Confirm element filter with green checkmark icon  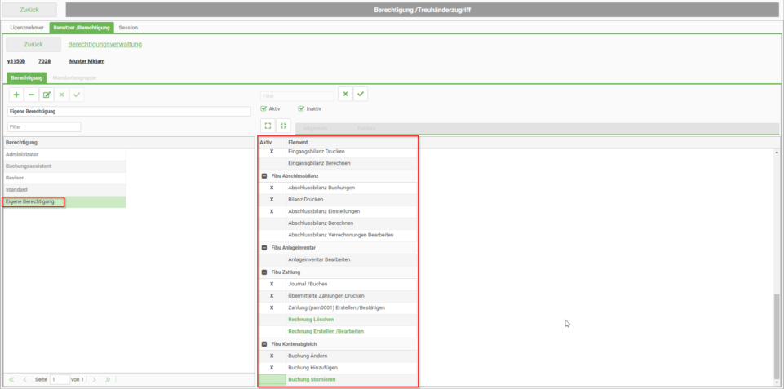coord(361,94)
